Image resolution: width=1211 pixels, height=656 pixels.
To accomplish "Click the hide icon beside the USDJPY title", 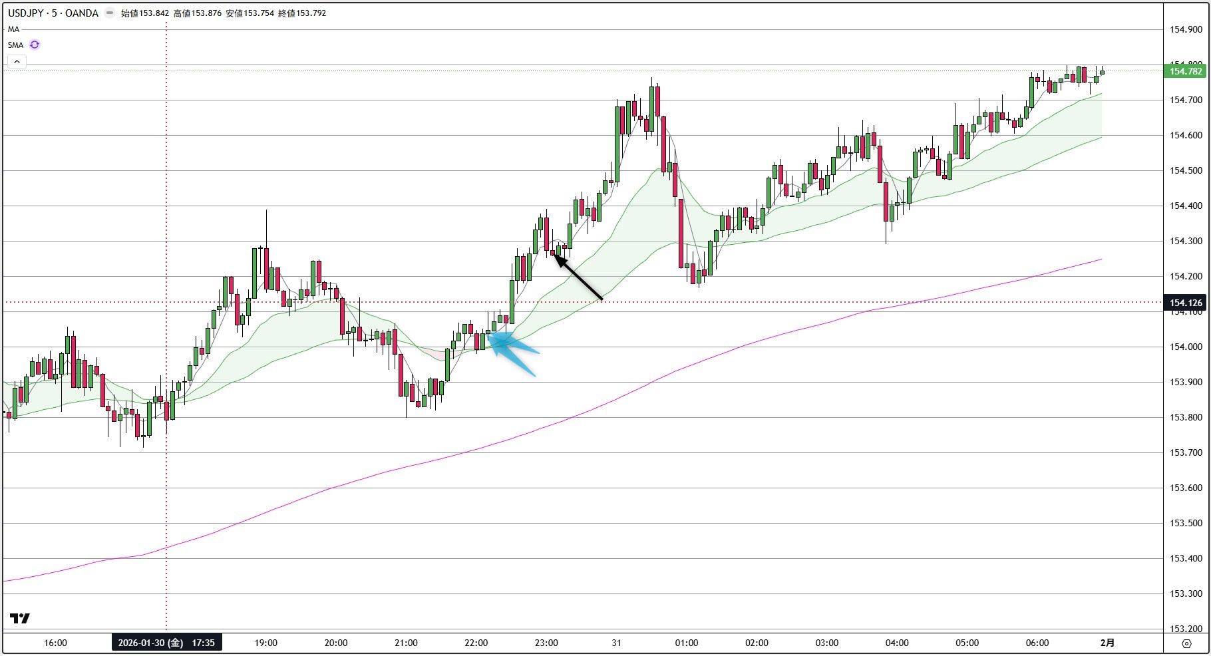I will (x=108, y=13).
